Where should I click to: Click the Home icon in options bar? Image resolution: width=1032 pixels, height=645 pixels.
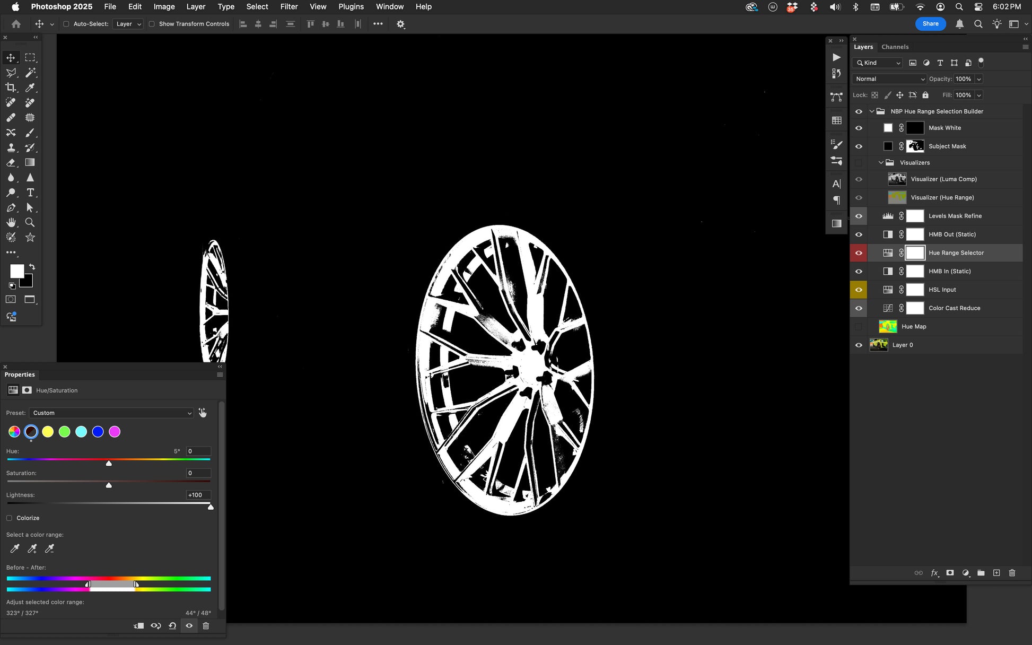pos(16,24)
